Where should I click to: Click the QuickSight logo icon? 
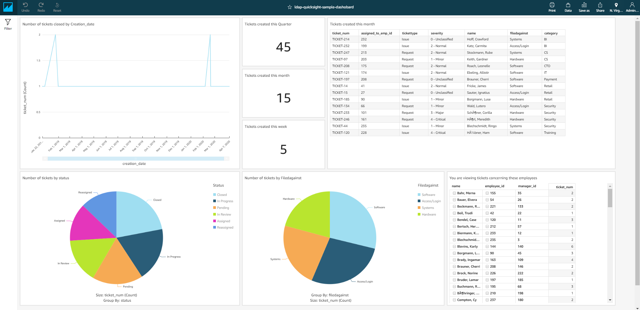[x=8, y=7]
